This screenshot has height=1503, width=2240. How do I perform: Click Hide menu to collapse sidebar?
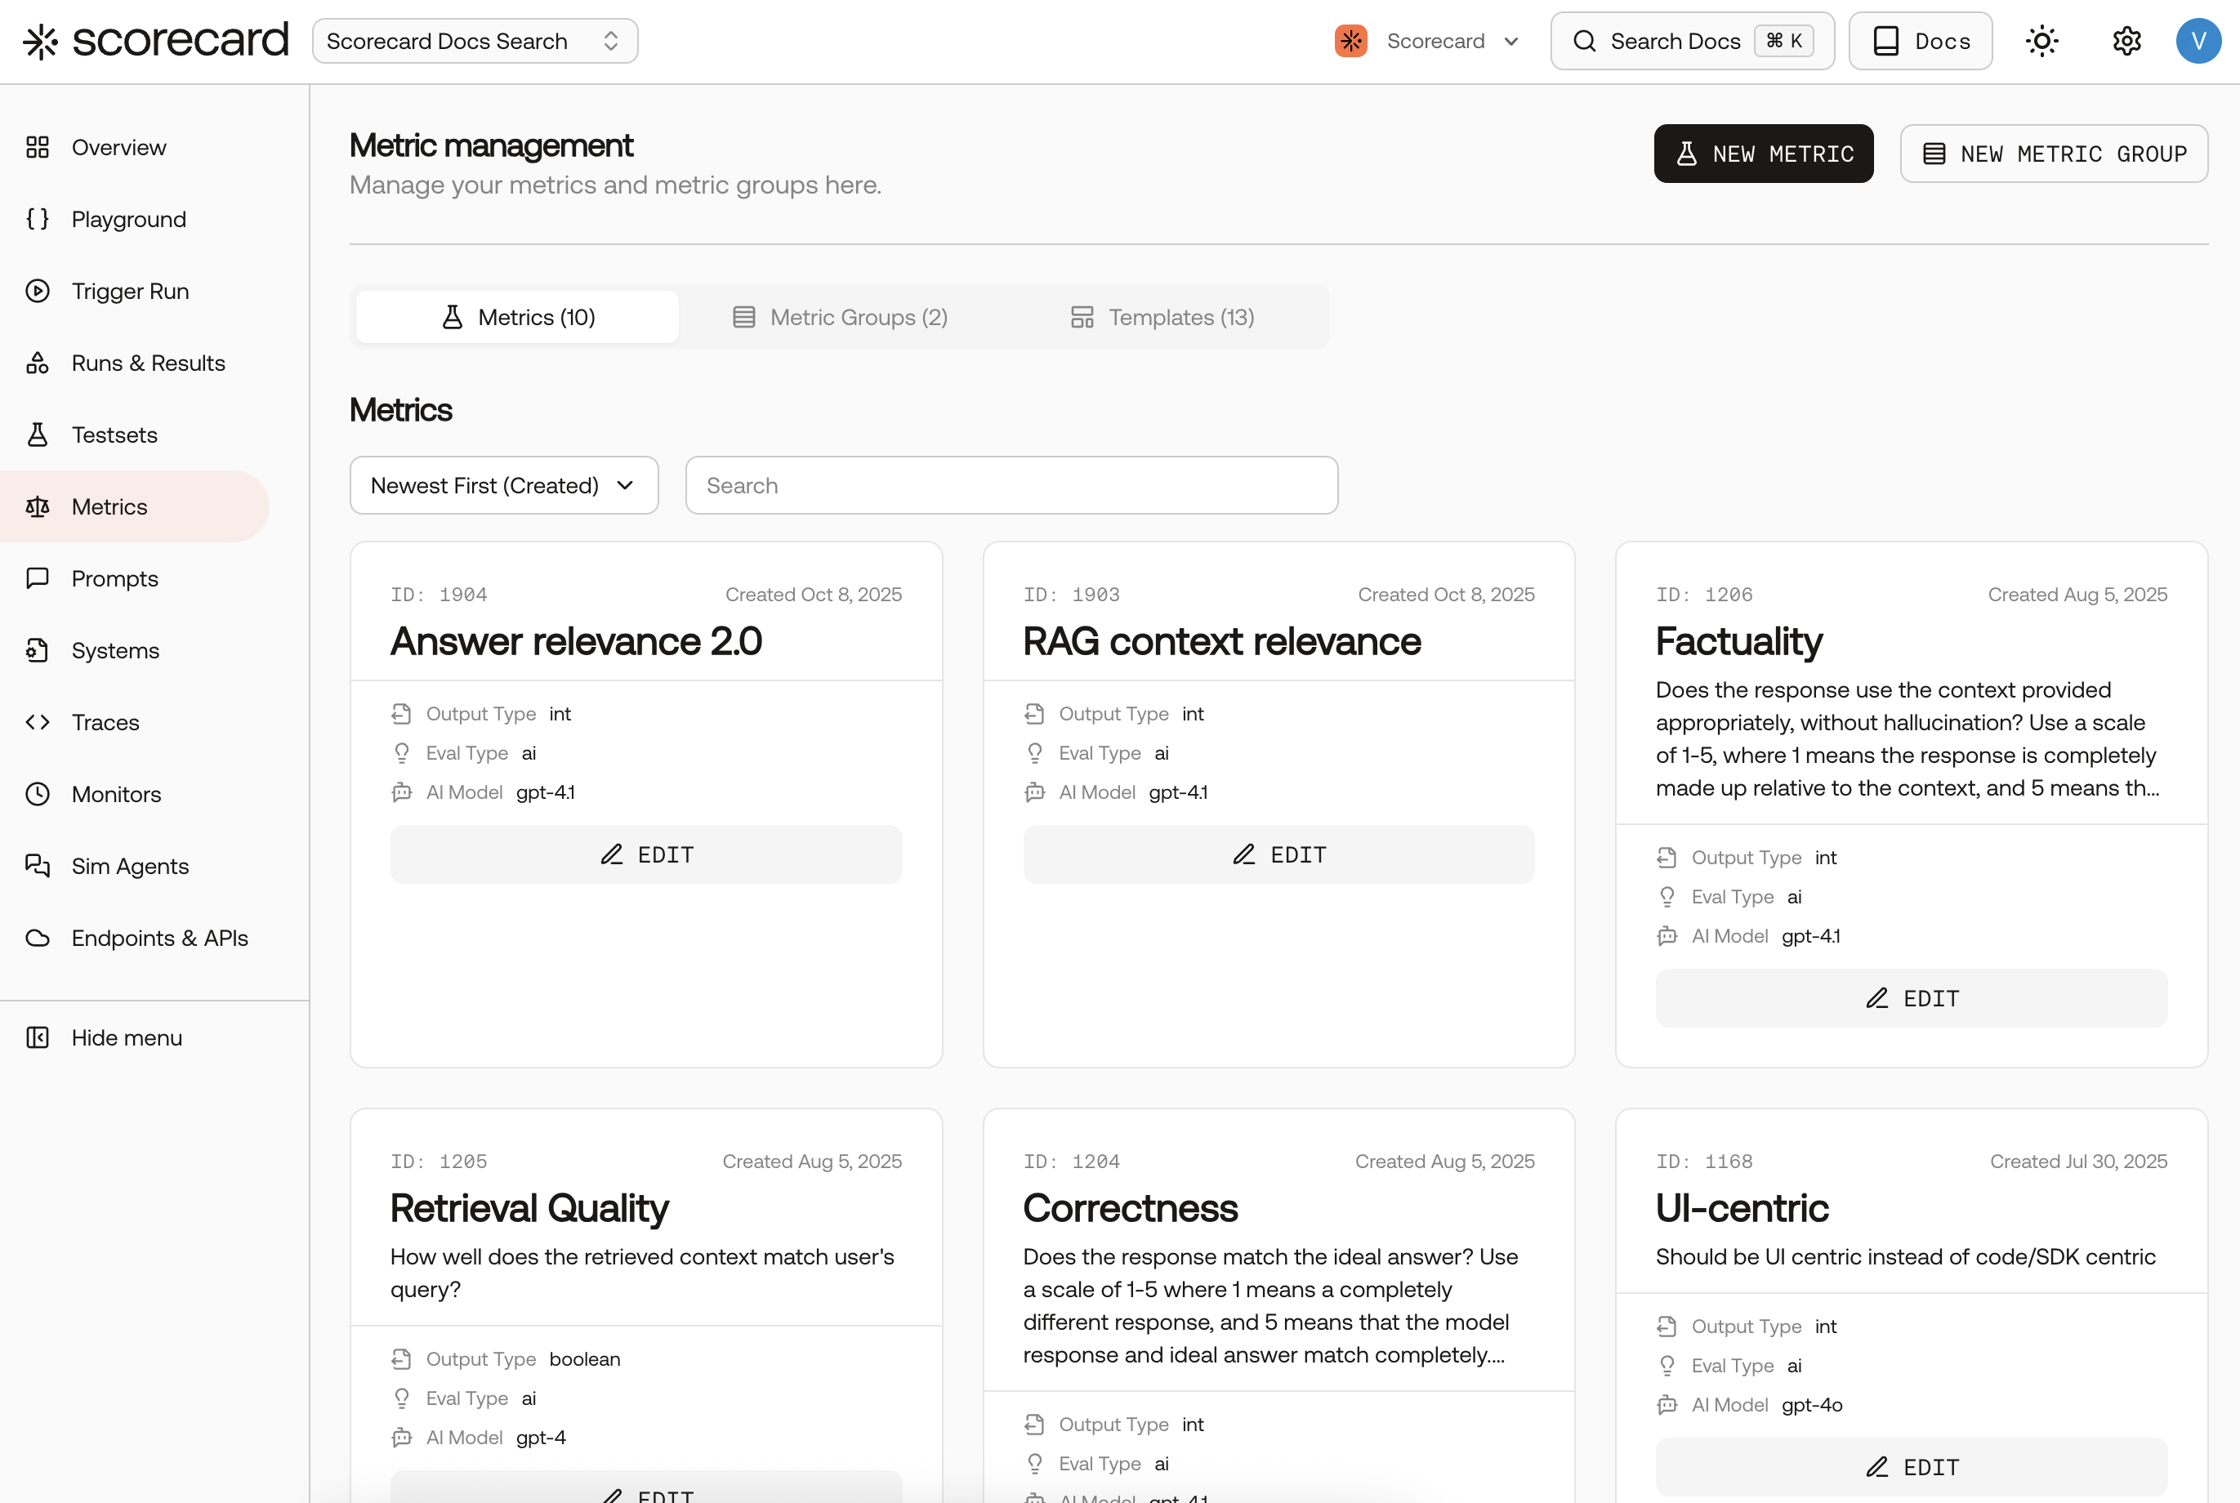127,1037
